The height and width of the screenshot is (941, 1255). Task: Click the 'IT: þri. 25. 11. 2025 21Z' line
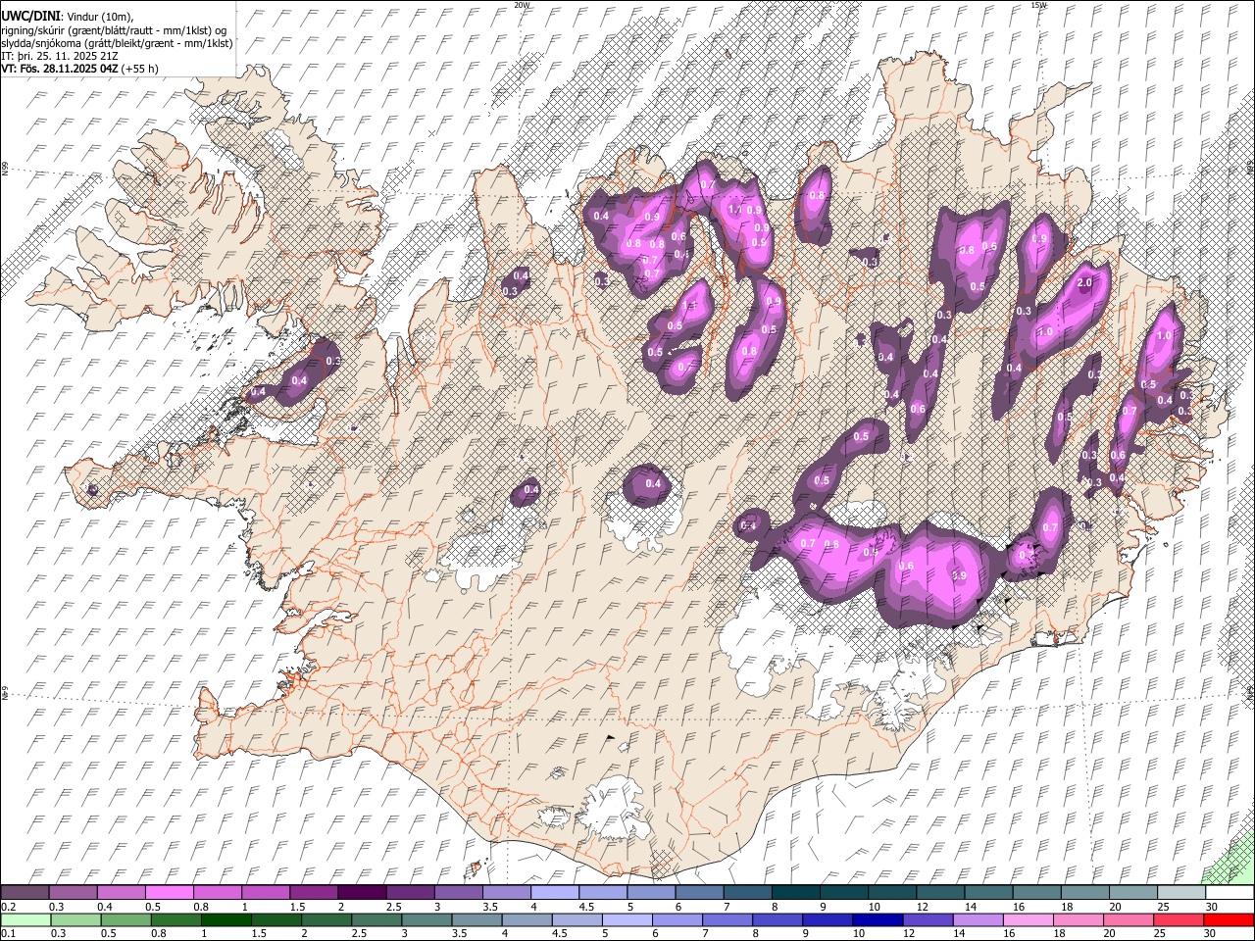tap(59, 56)
